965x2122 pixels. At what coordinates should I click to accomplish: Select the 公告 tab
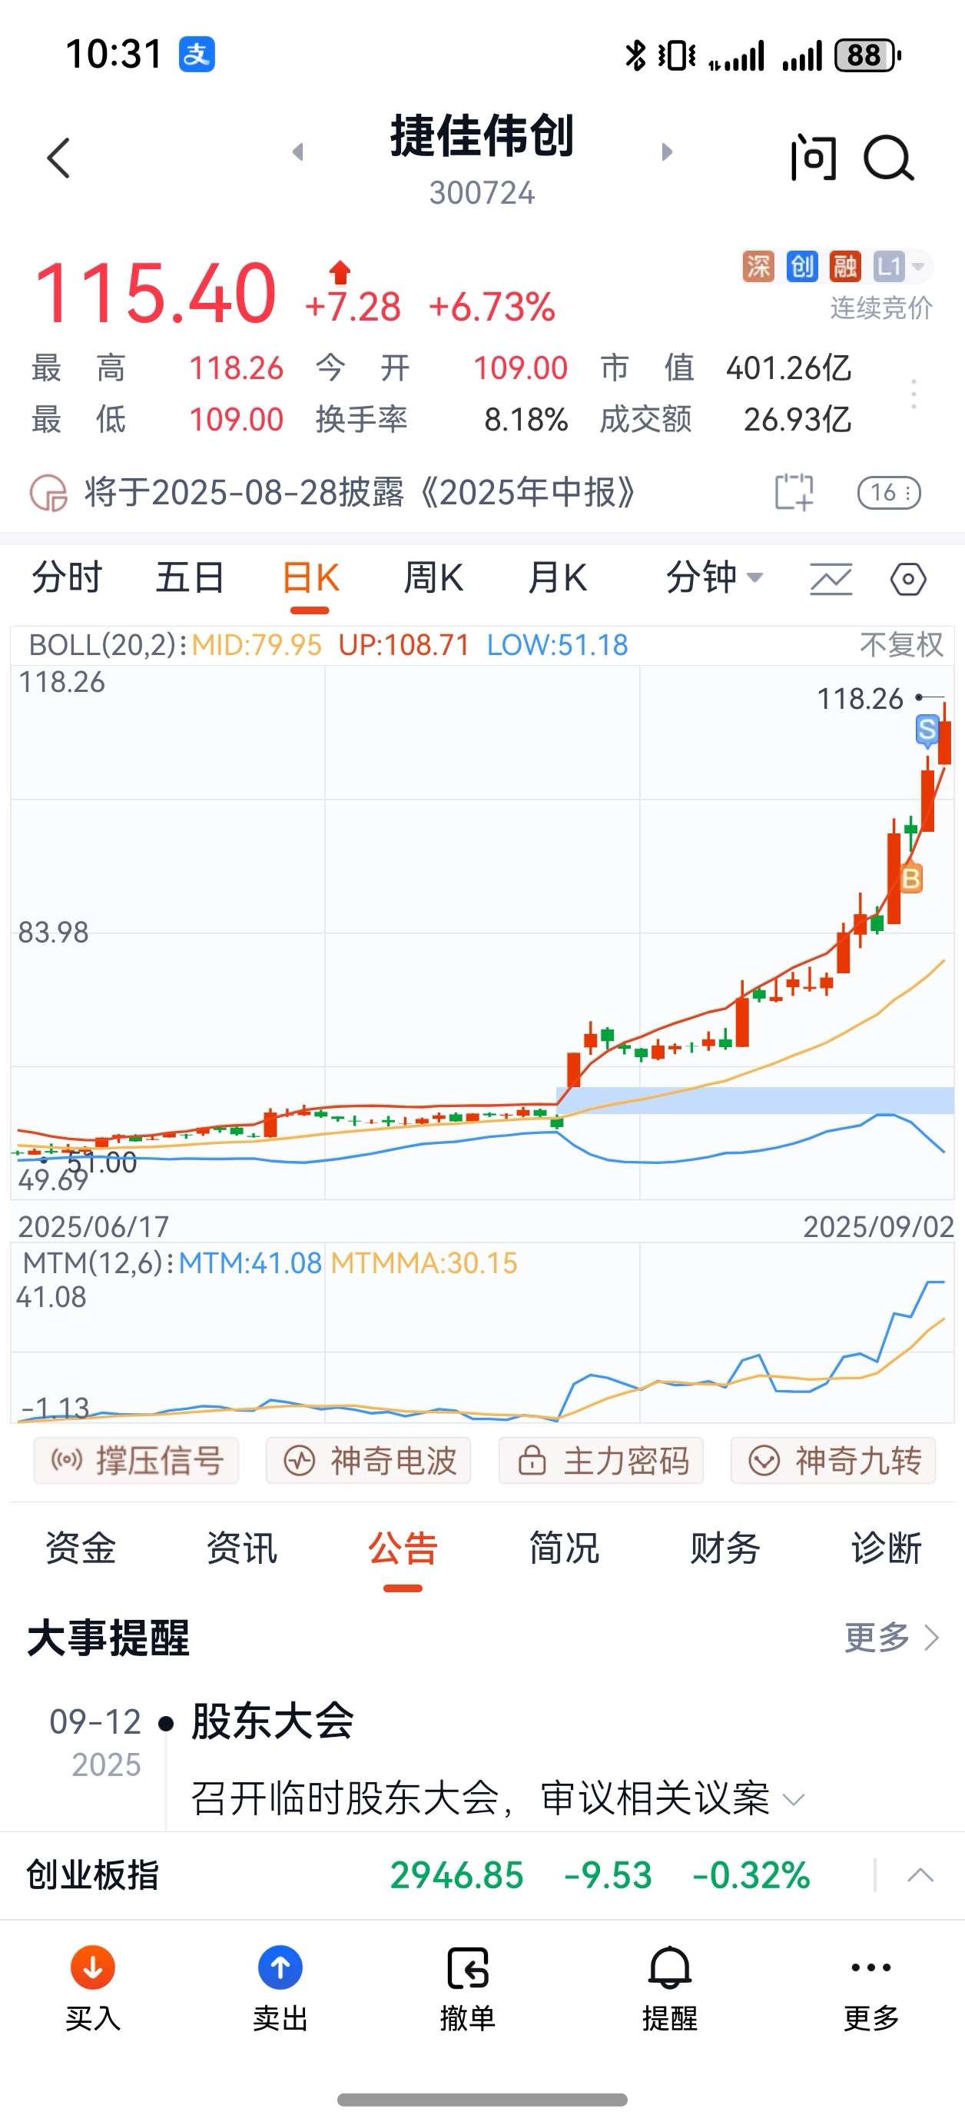click(x=403, y=1548)
